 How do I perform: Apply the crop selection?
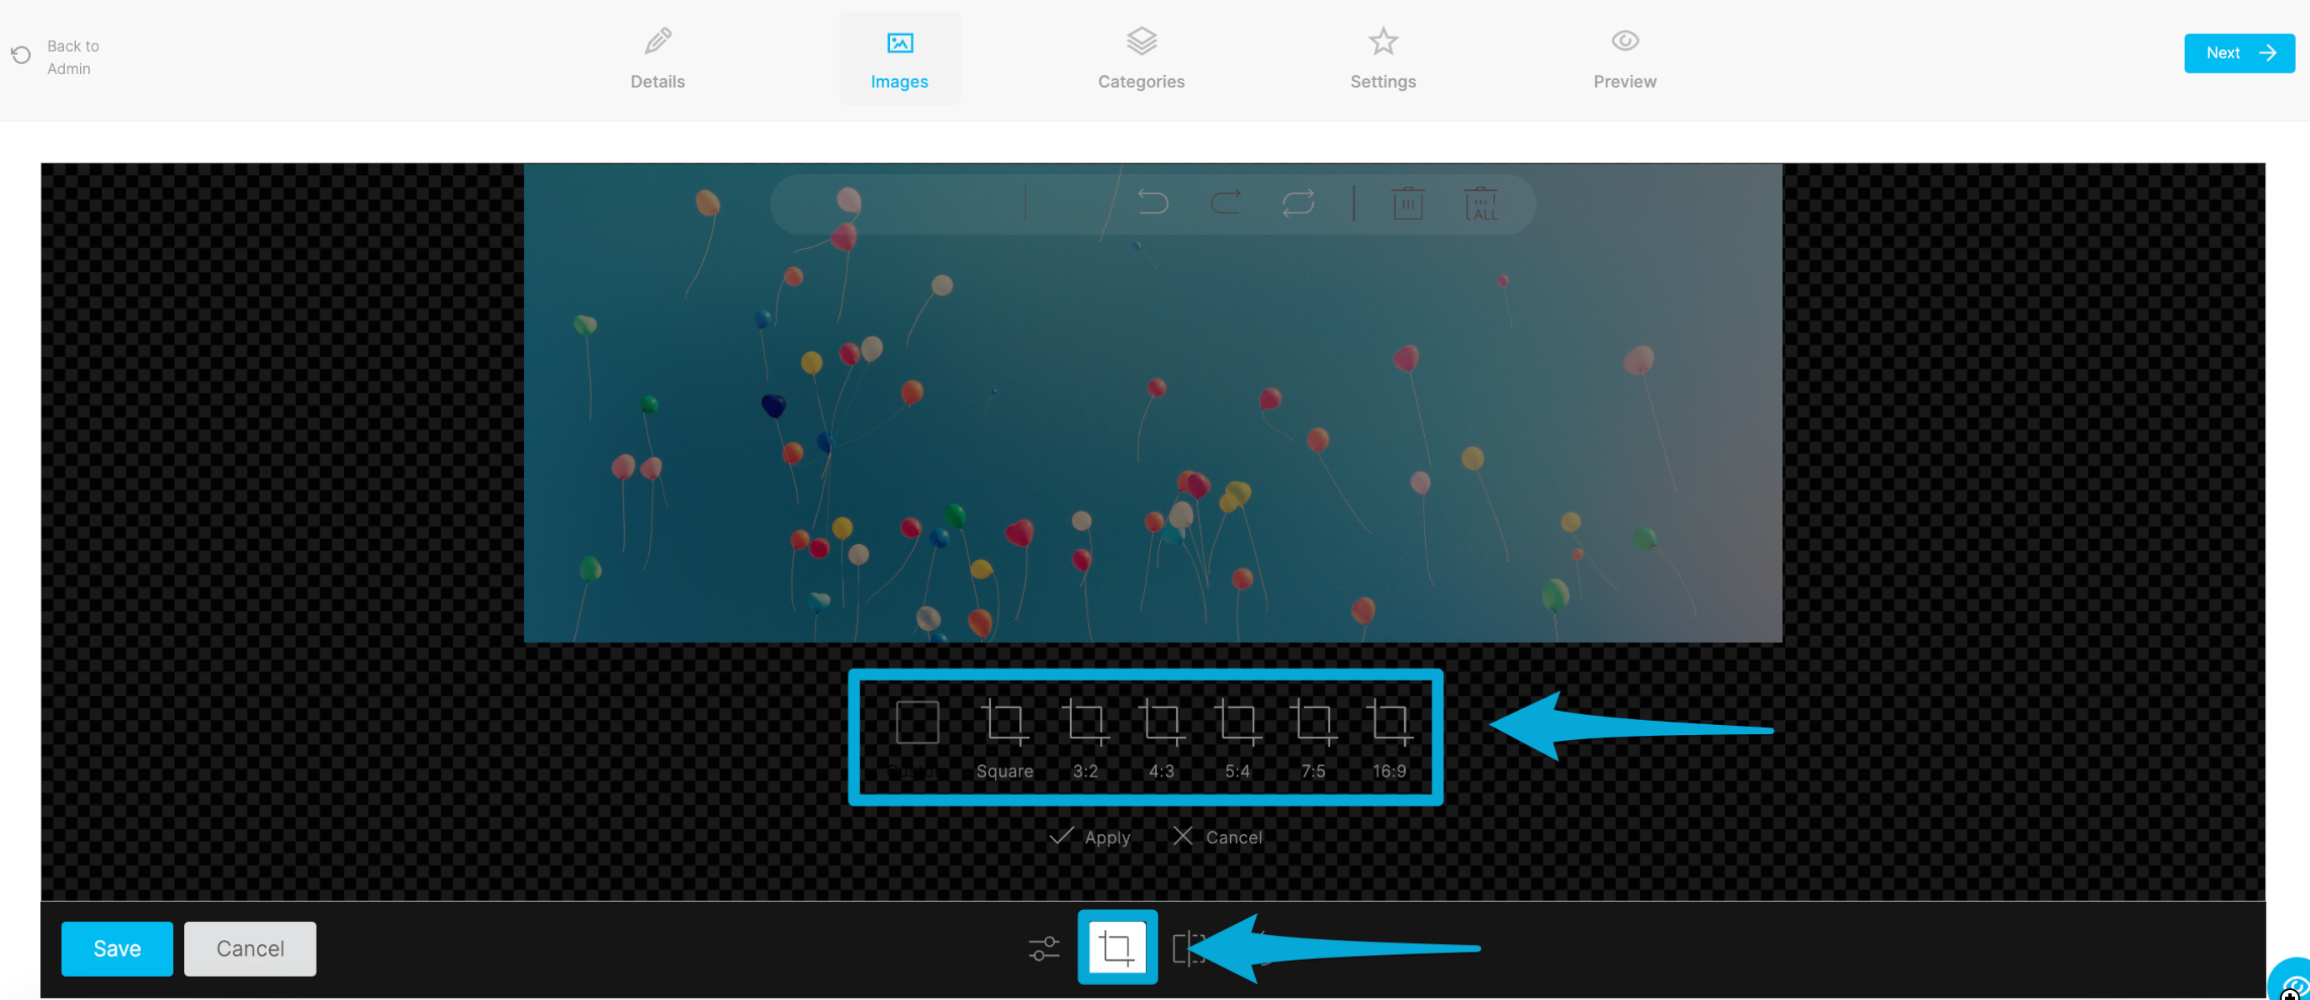click(x=1091, y=837)
